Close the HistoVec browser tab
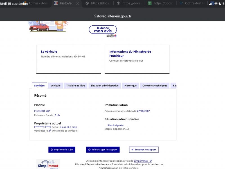 tap(78, 3)
